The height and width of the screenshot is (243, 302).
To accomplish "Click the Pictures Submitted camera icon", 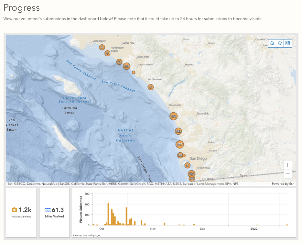I will point(14,210).
